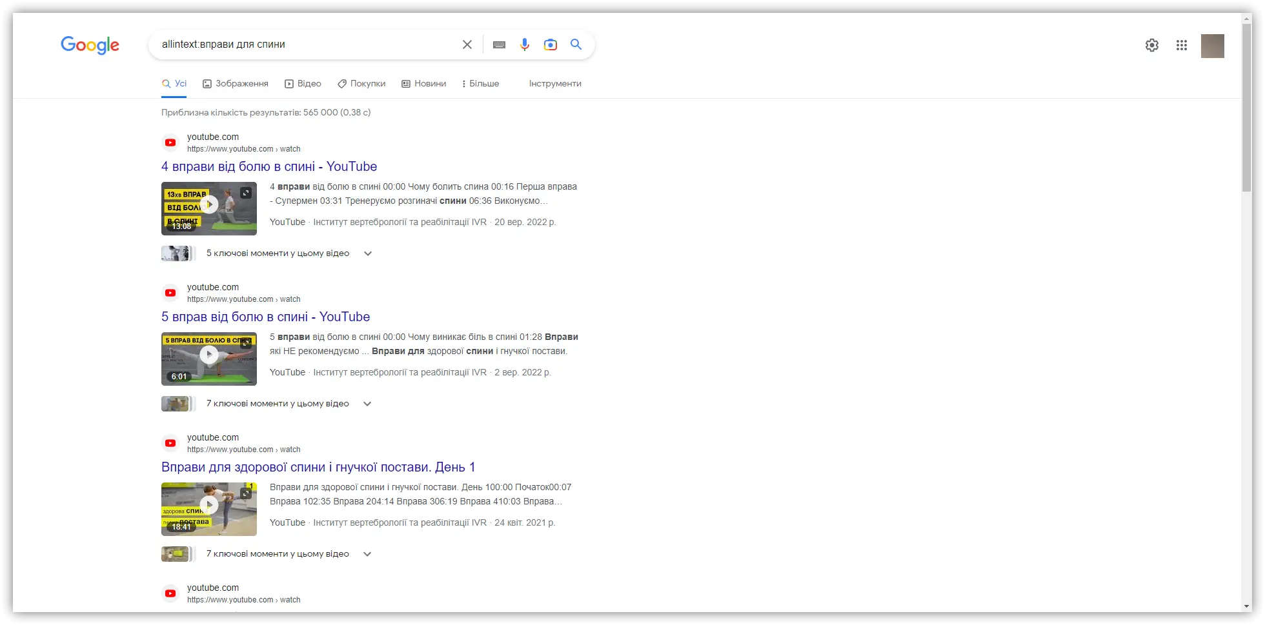Expand preview icon on 6:01 thumbnail
The height and width of the screenshot is (625, 1265).
tap(246, 343)
